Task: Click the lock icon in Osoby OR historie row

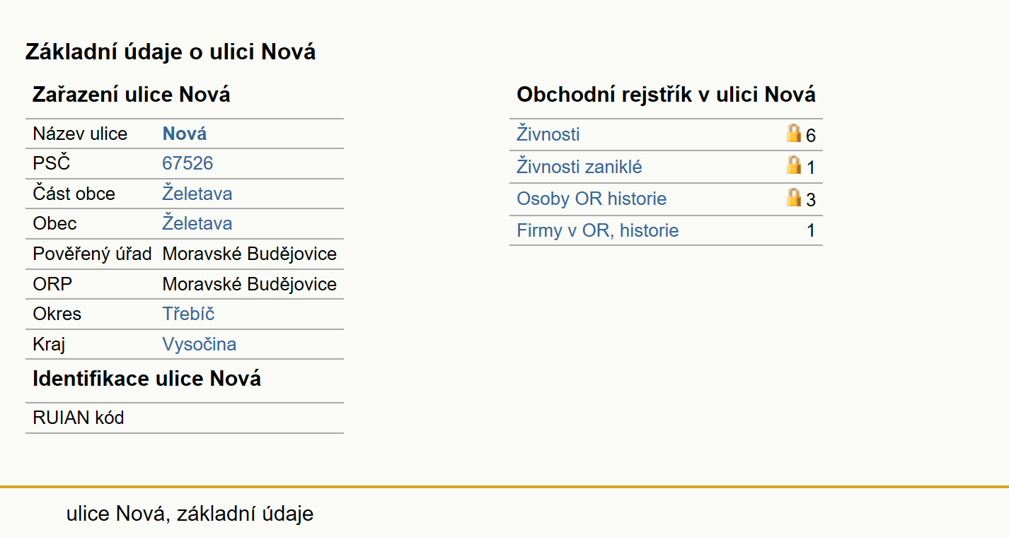Action: (794, 197)
